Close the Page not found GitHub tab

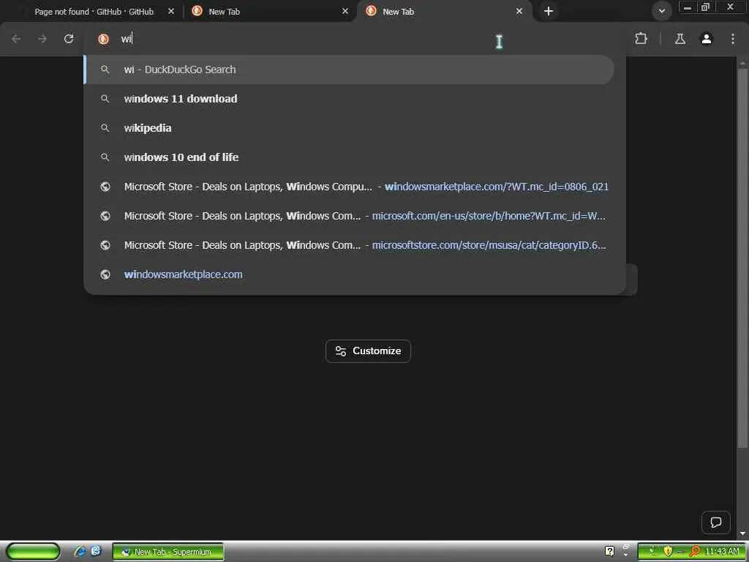pos(171,11)
